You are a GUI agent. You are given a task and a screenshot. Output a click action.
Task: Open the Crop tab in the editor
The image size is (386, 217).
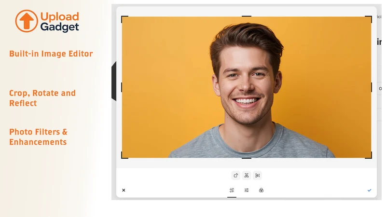[232, 190]
